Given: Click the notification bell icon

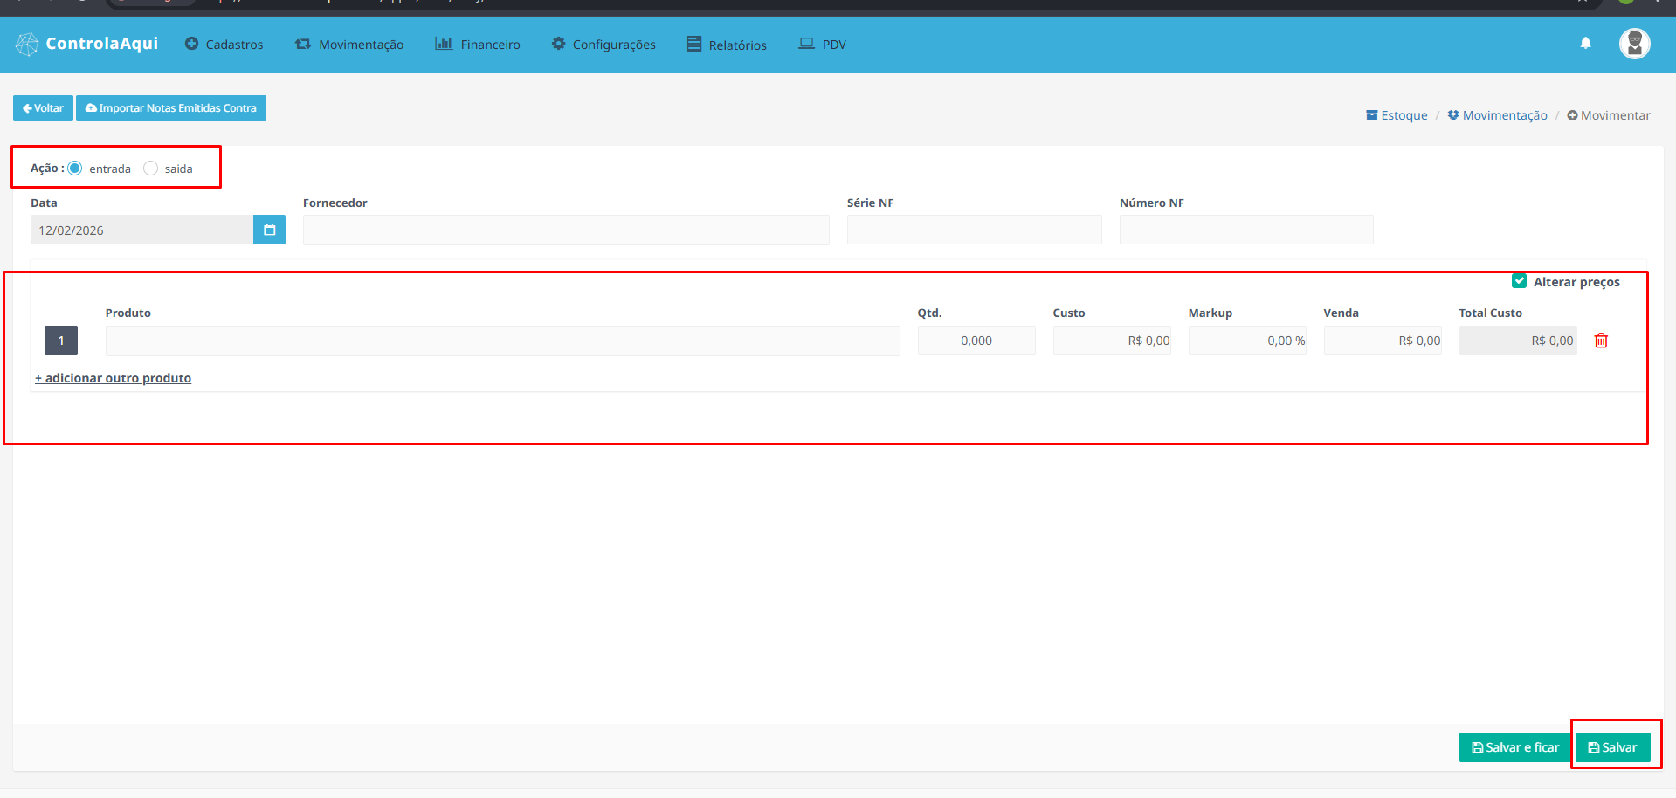Looking at the screenshot, I should pyautogui.click(x=1585, y=44).
